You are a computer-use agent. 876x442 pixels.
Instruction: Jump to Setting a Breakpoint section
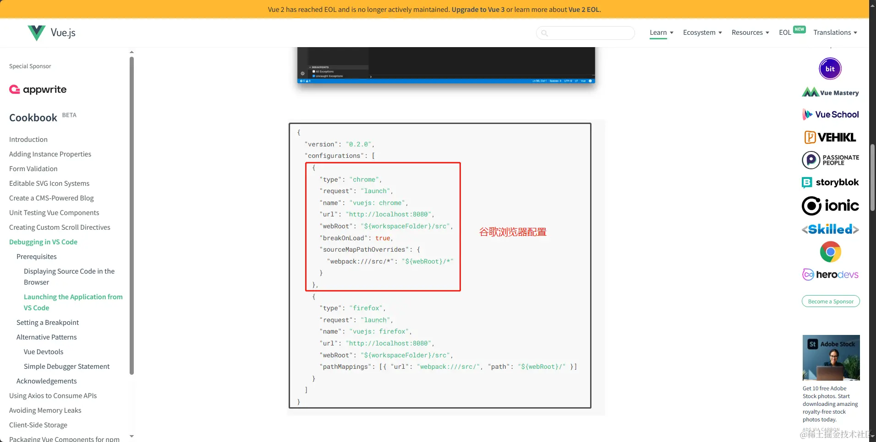point(48,323)
